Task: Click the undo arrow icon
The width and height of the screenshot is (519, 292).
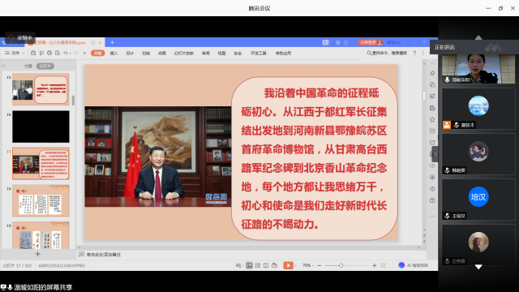Action: [66, 53]
